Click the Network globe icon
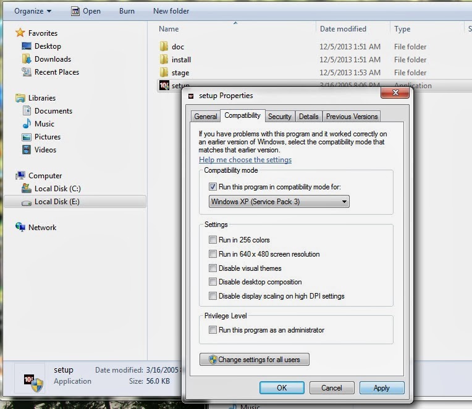 (x=20, y=227)
